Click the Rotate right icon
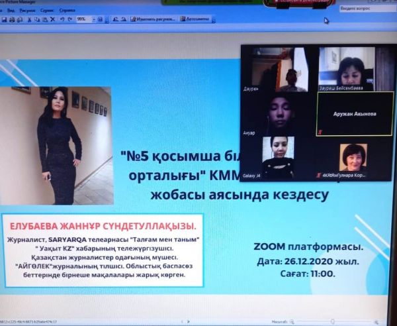This screenshot has height=326, width=397. pos(123,20)
